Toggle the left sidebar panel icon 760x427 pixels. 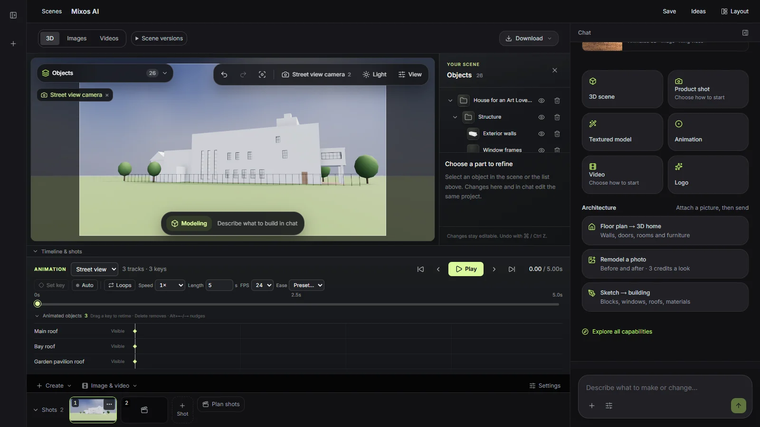click(13, 15)
